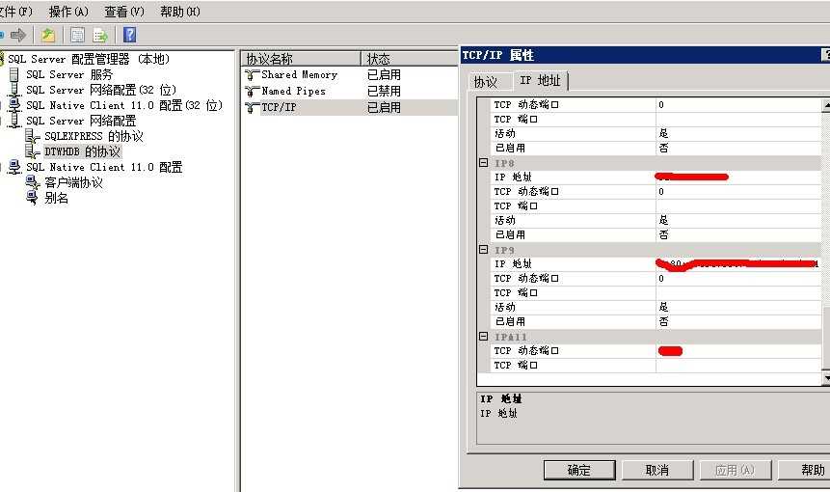This screenshot has width=830, height=492.
Task: Click the SQLEXPRESS 的协议 node icon
Action: point(32,136)
